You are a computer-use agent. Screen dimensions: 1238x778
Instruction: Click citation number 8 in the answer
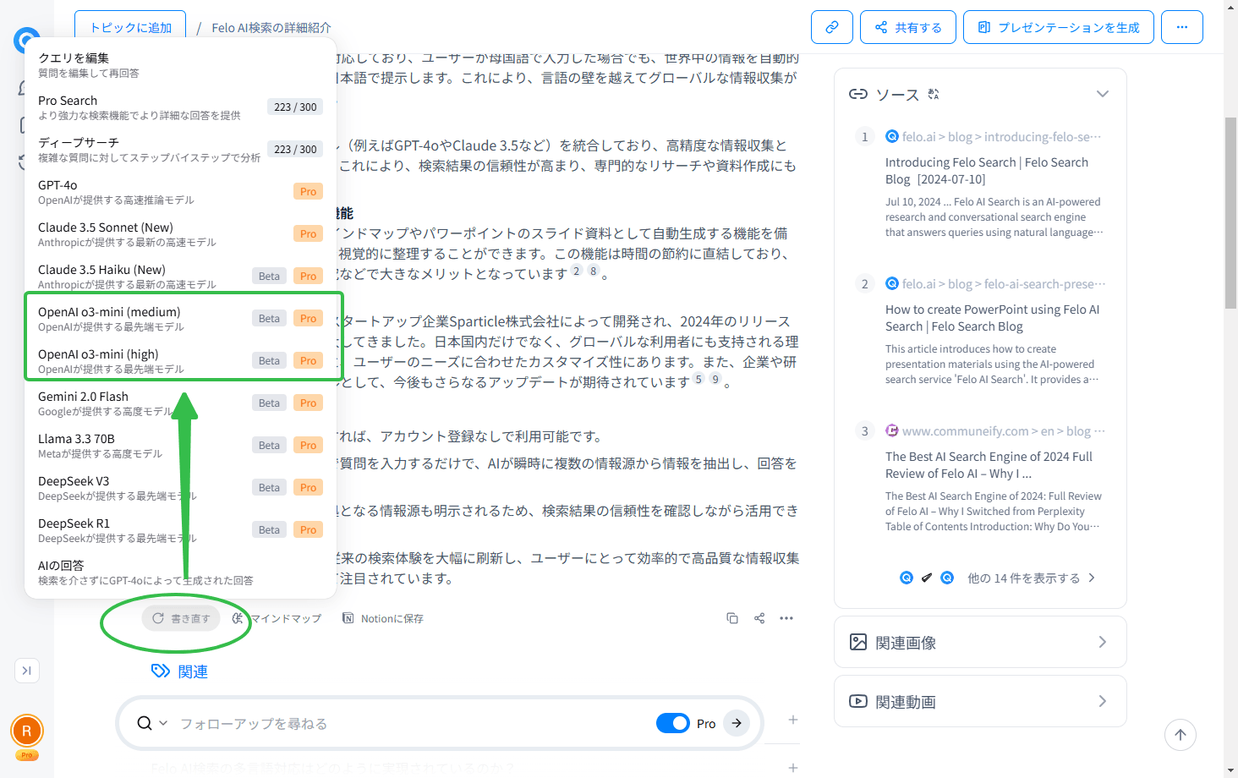(594, 271)
